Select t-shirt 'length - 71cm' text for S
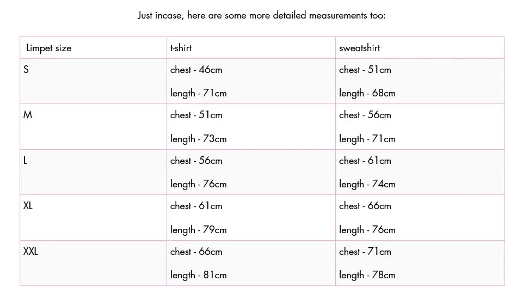 199,93
